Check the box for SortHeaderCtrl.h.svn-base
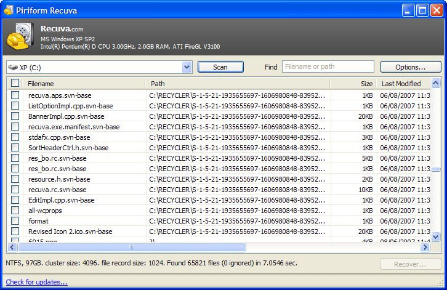Screen dimensions: 447x290 pos(15,147)
